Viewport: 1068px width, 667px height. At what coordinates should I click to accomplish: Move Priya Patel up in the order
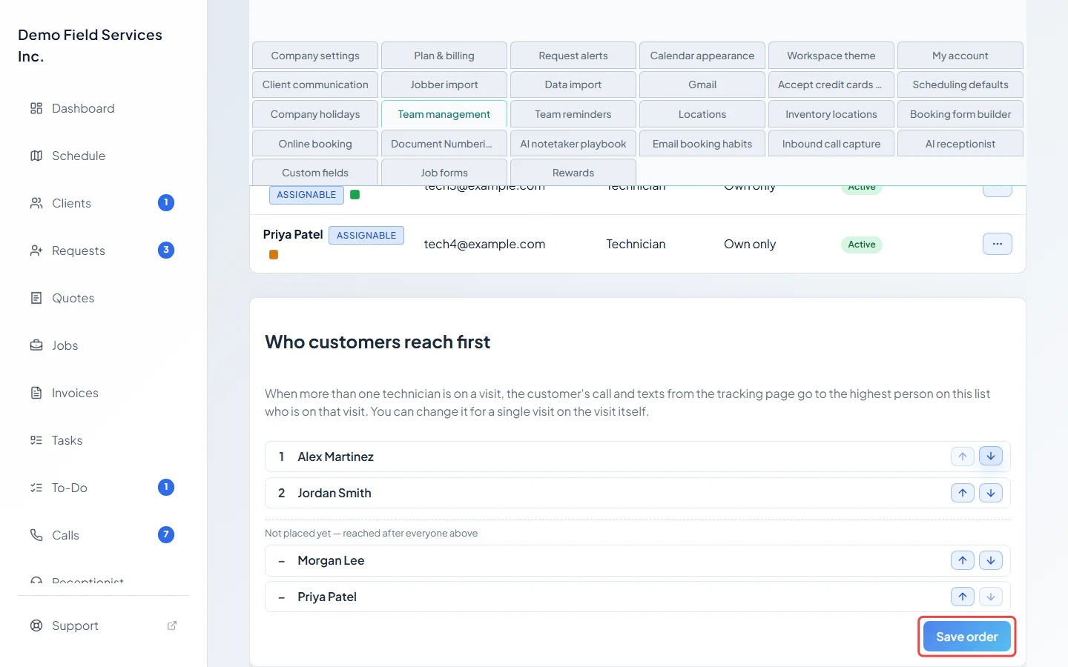coord(963,597)
